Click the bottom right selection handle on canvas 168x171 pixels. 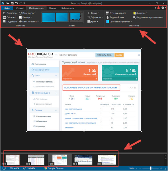tap(142, 132)
